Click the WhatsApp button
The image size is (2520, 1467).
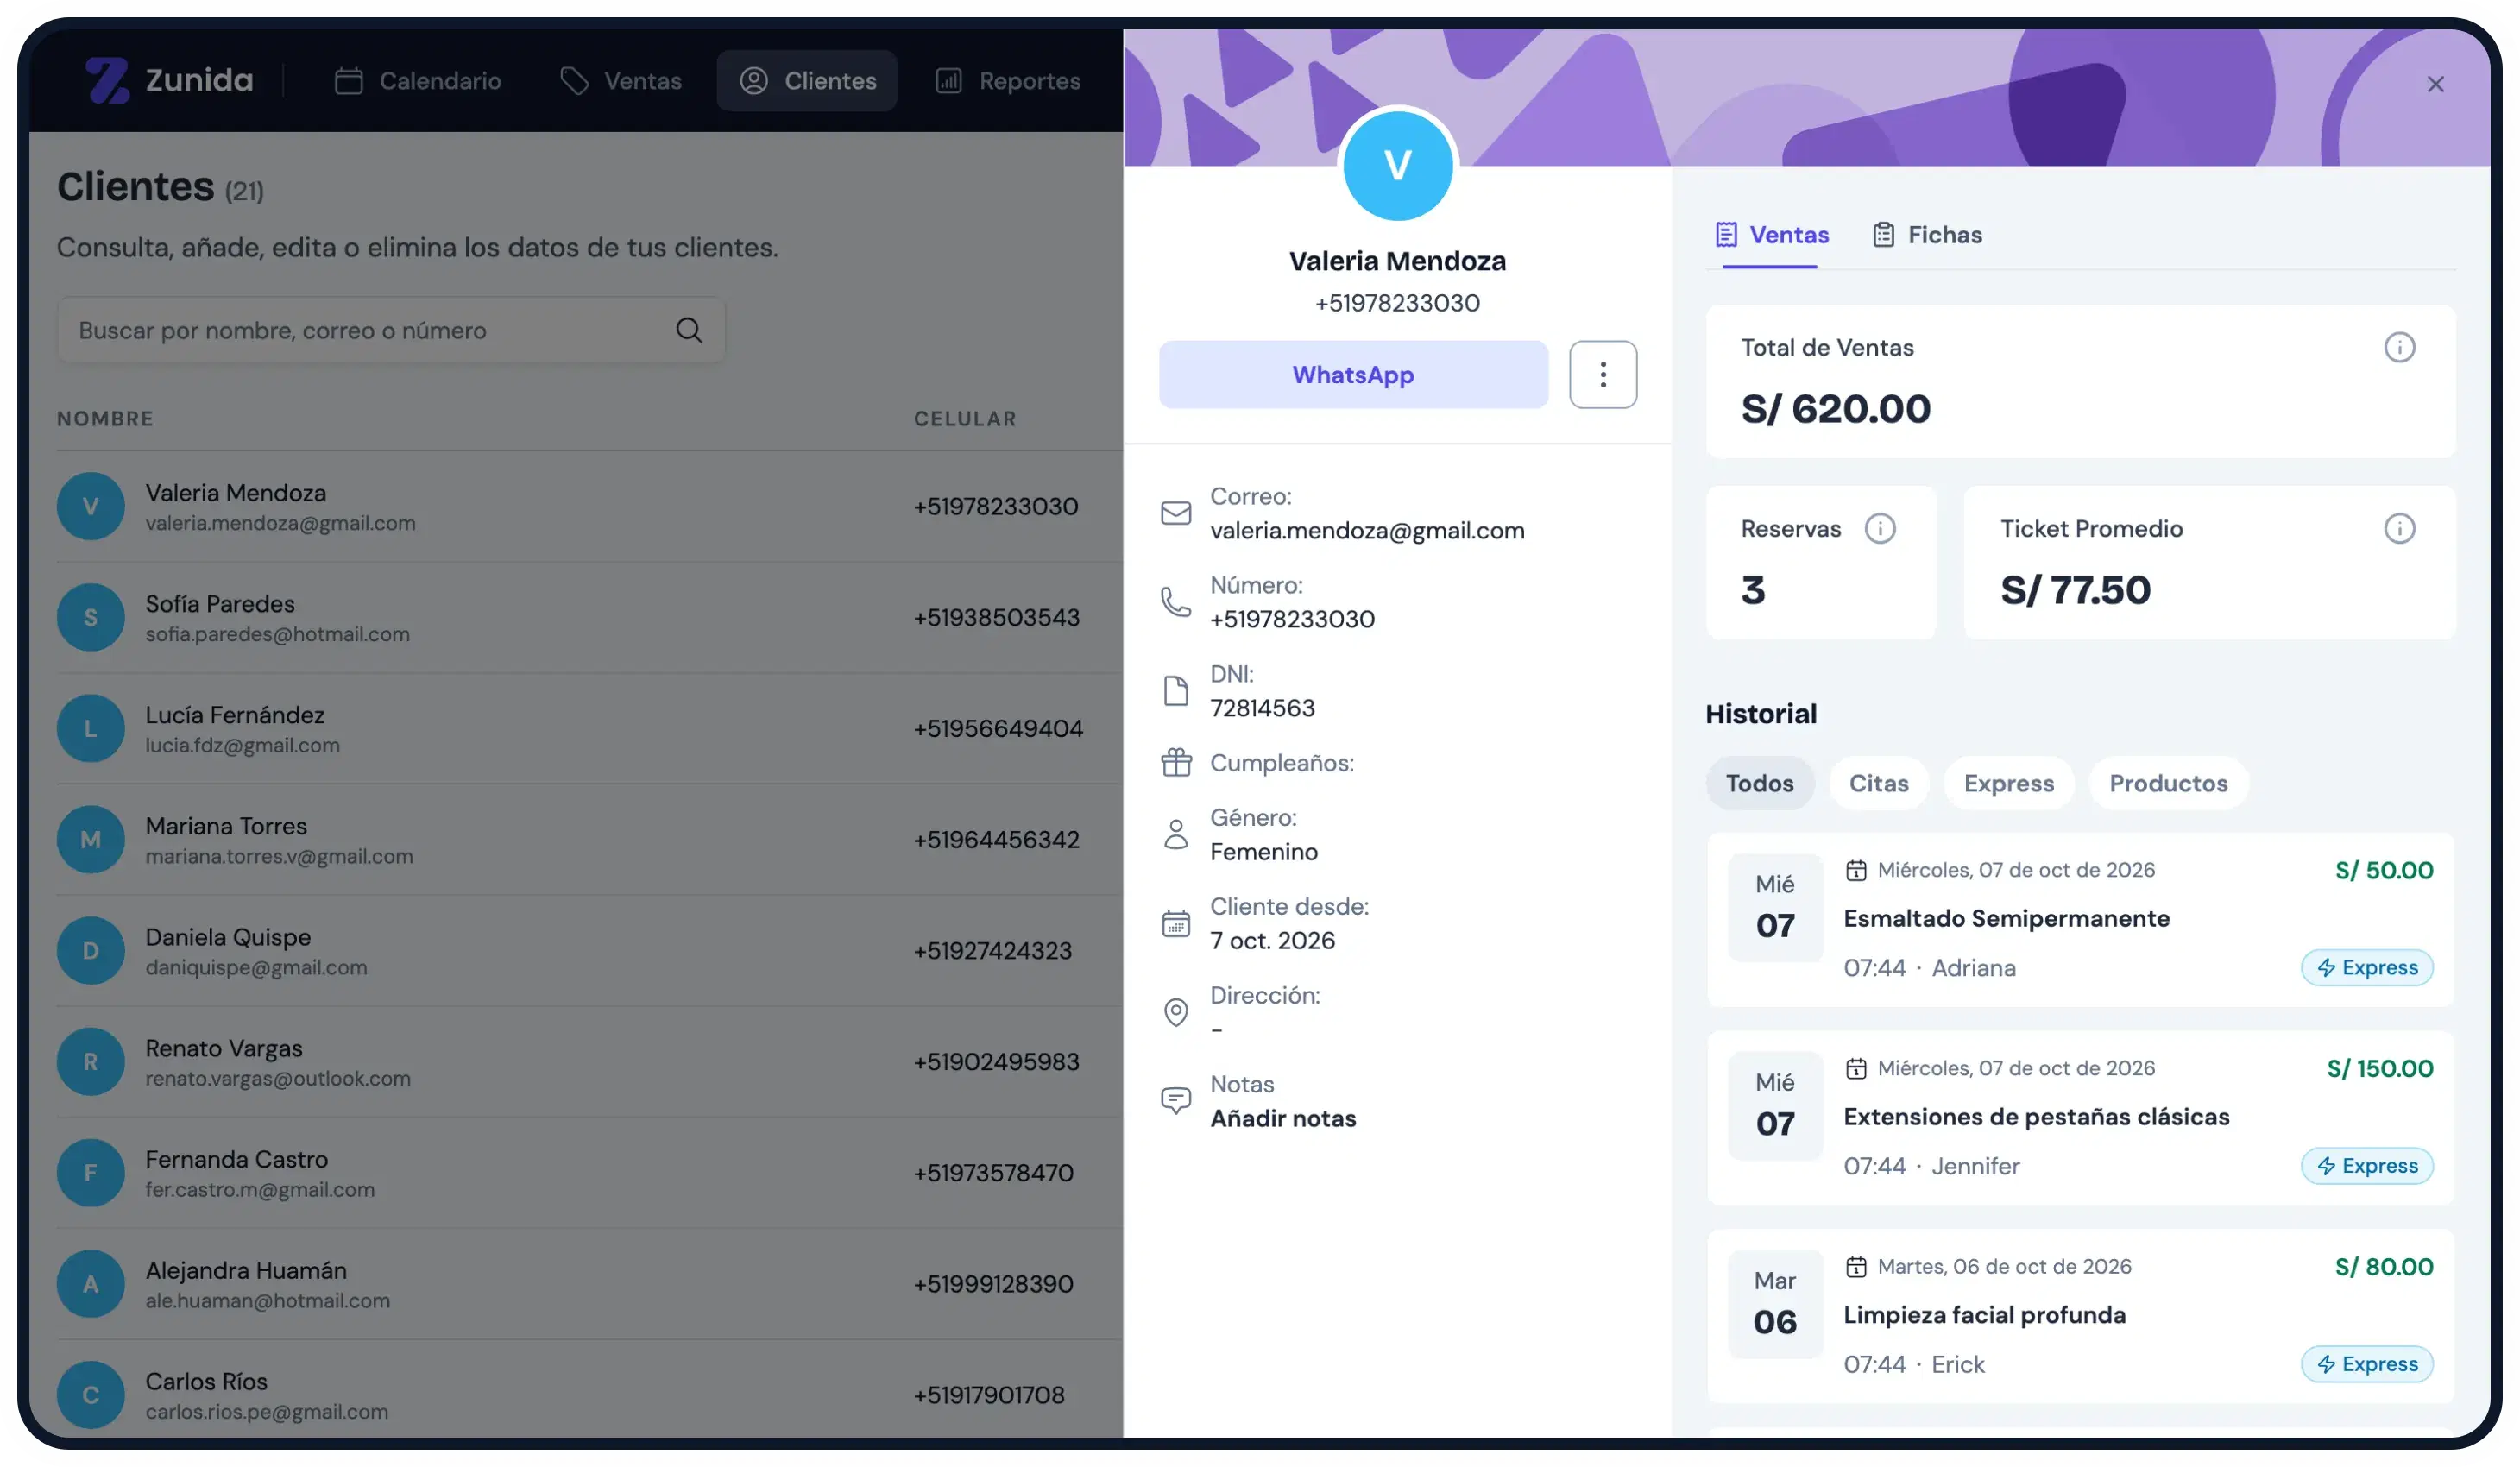pos(1353,375)
